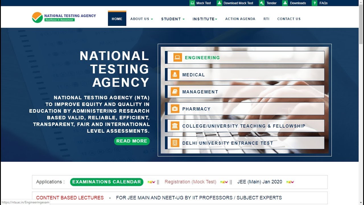Open the Examinations Calendar button
The height and width of the screenshot is (205, 364).
(107, 182)
